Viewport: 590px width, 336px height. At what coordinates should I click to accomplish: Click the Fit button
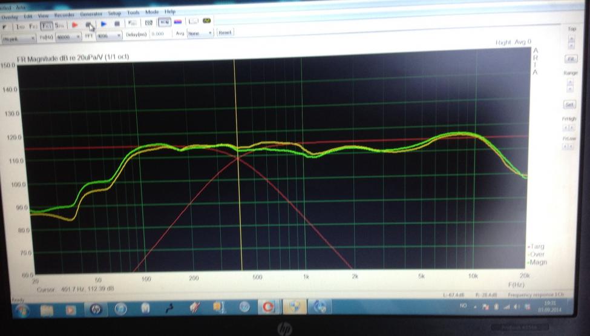click(x=571, y=59)
